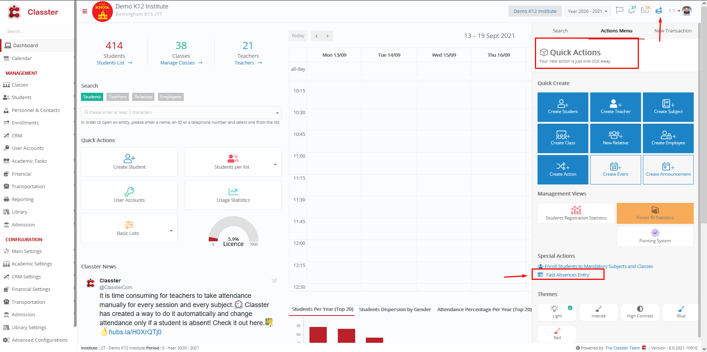Open Students Registration Statistics view

pos(576,213)
